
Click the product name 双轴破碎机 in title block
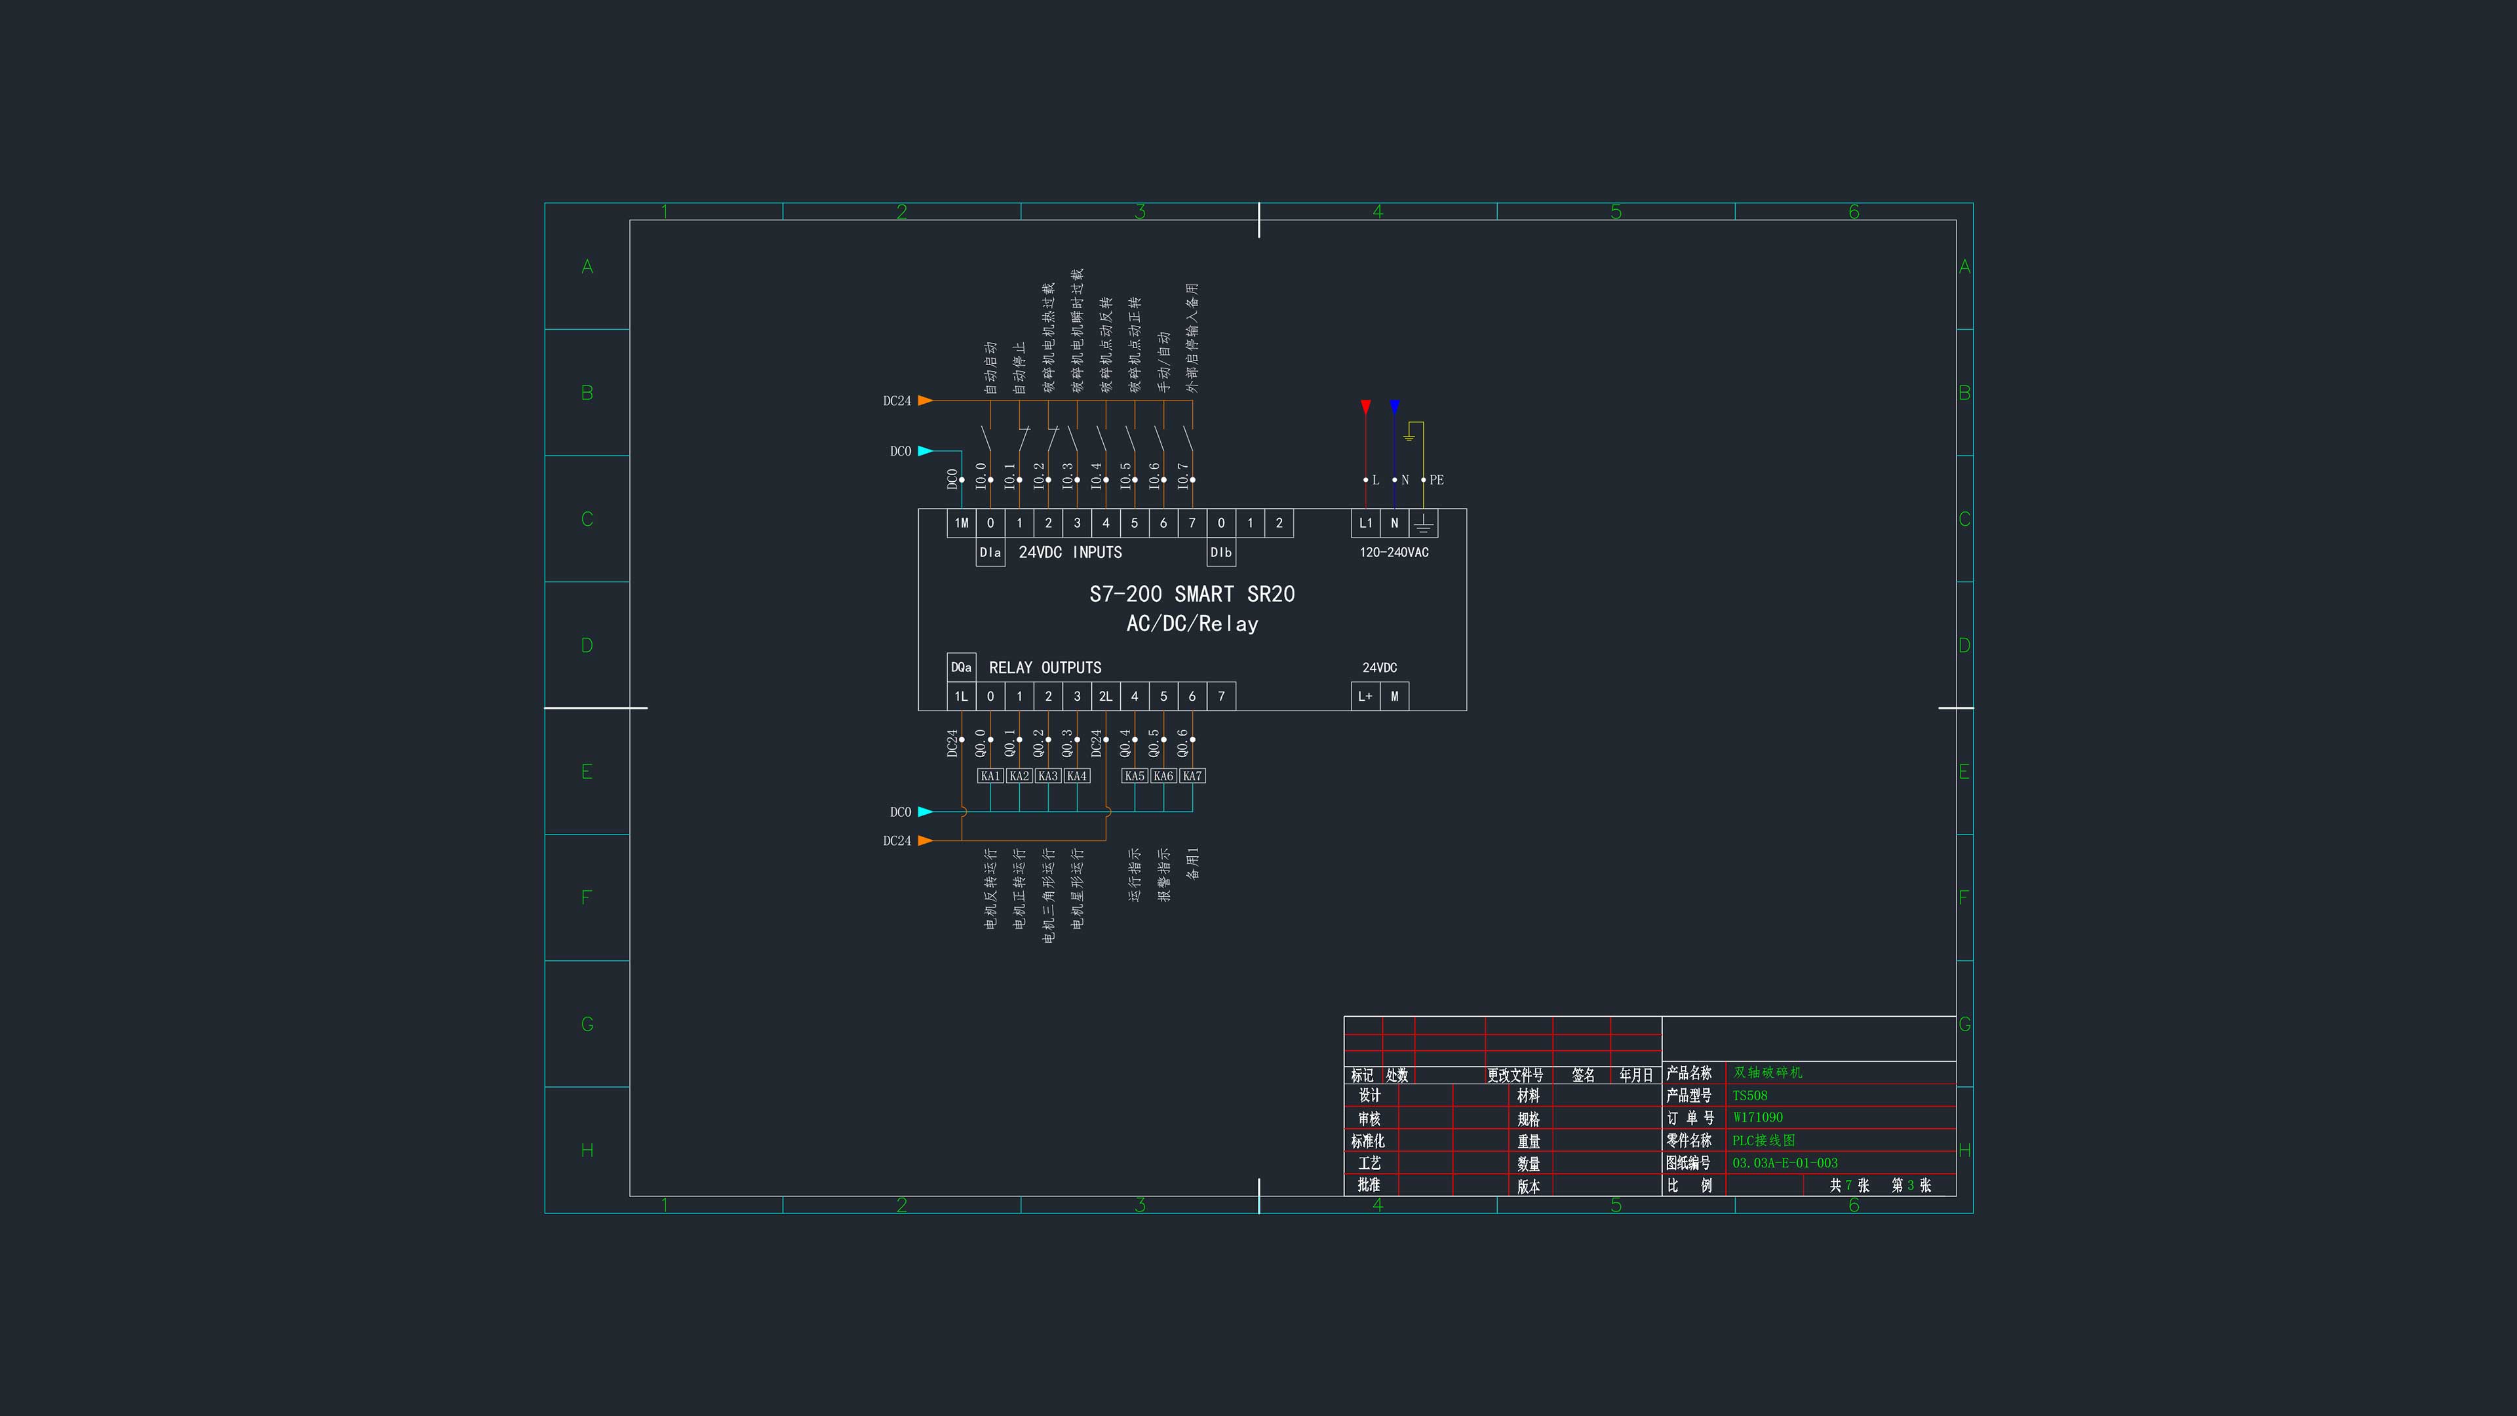tap(1768, 1073)
